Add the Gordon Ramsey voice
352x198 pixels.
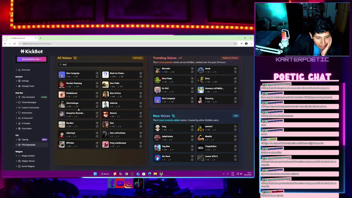(97, 86)
